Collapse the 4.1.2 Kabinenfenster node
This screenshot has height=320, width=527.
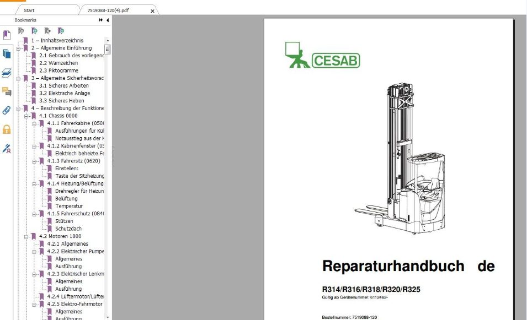coord(34,147)
